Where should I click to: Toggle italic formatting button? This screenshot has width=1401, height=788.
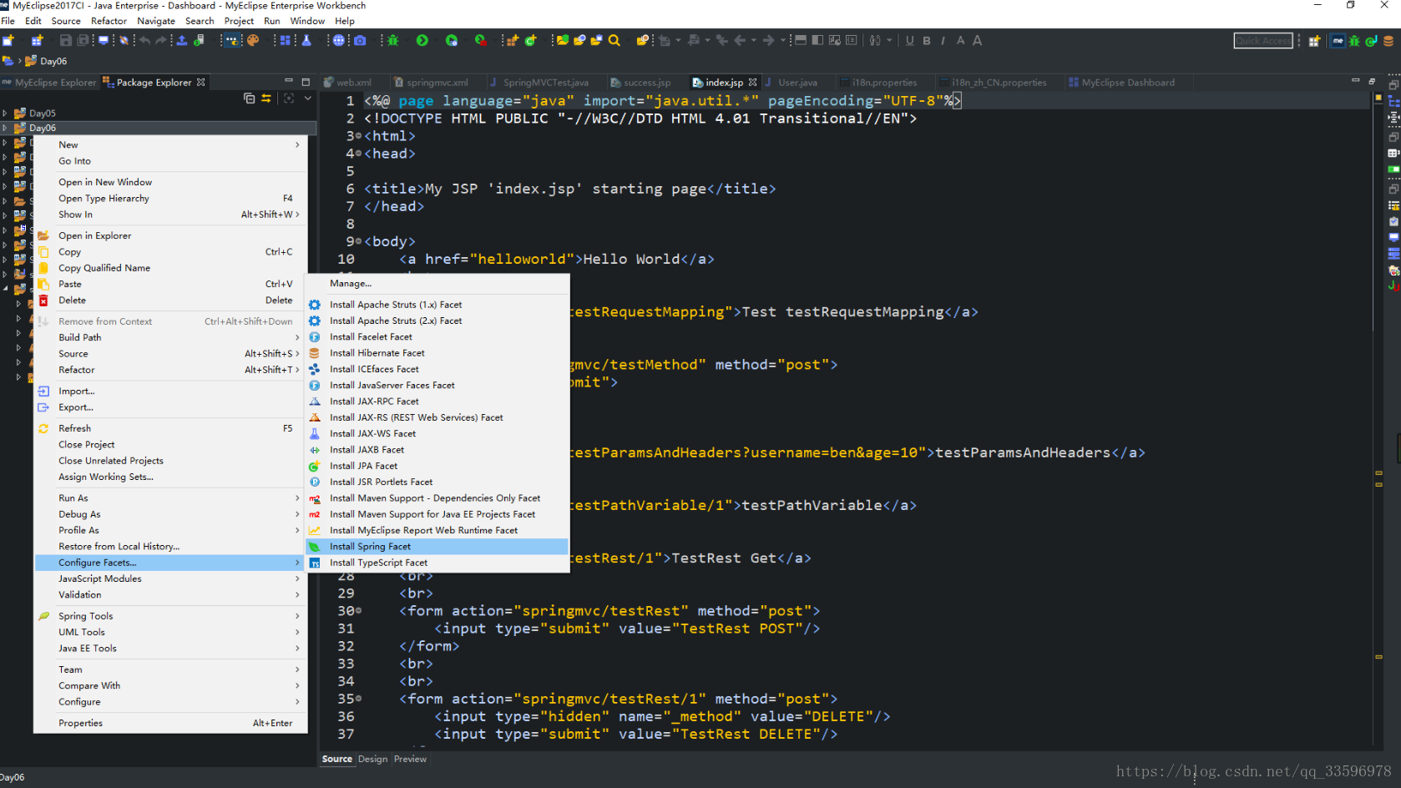tap(943, 40)
